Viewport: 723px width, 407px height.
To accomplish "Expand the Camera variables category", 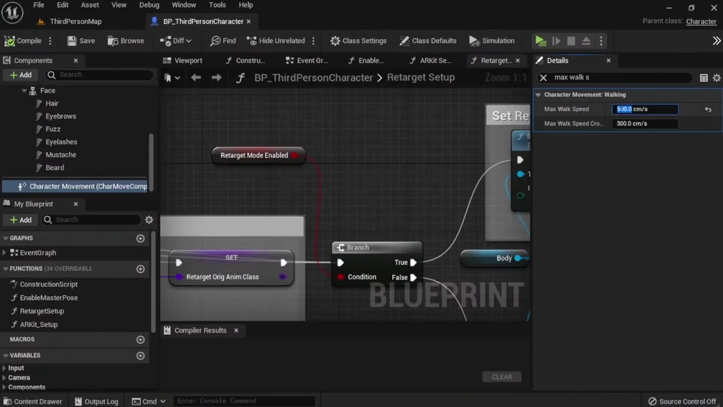I will tap(5, 377).
